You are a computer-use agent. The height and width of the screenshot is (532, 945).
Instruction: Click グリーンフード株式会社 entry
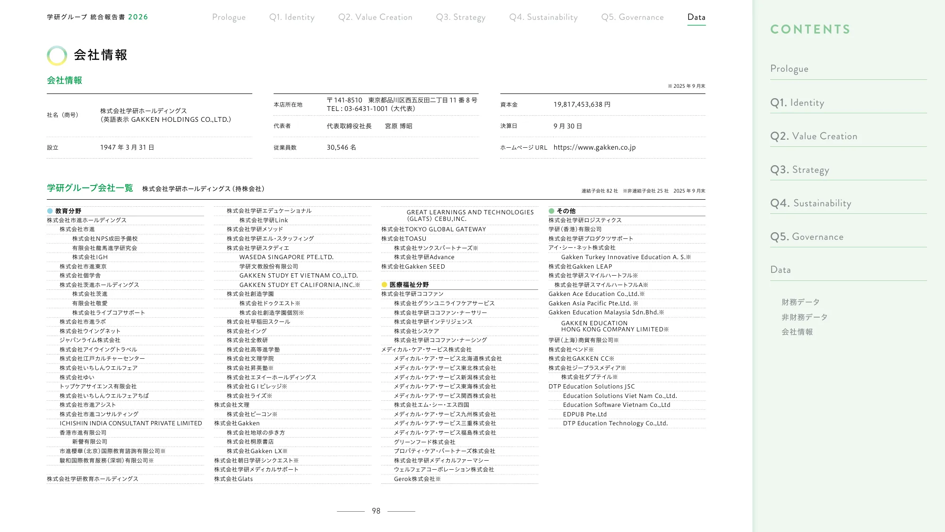coord(425,442)
